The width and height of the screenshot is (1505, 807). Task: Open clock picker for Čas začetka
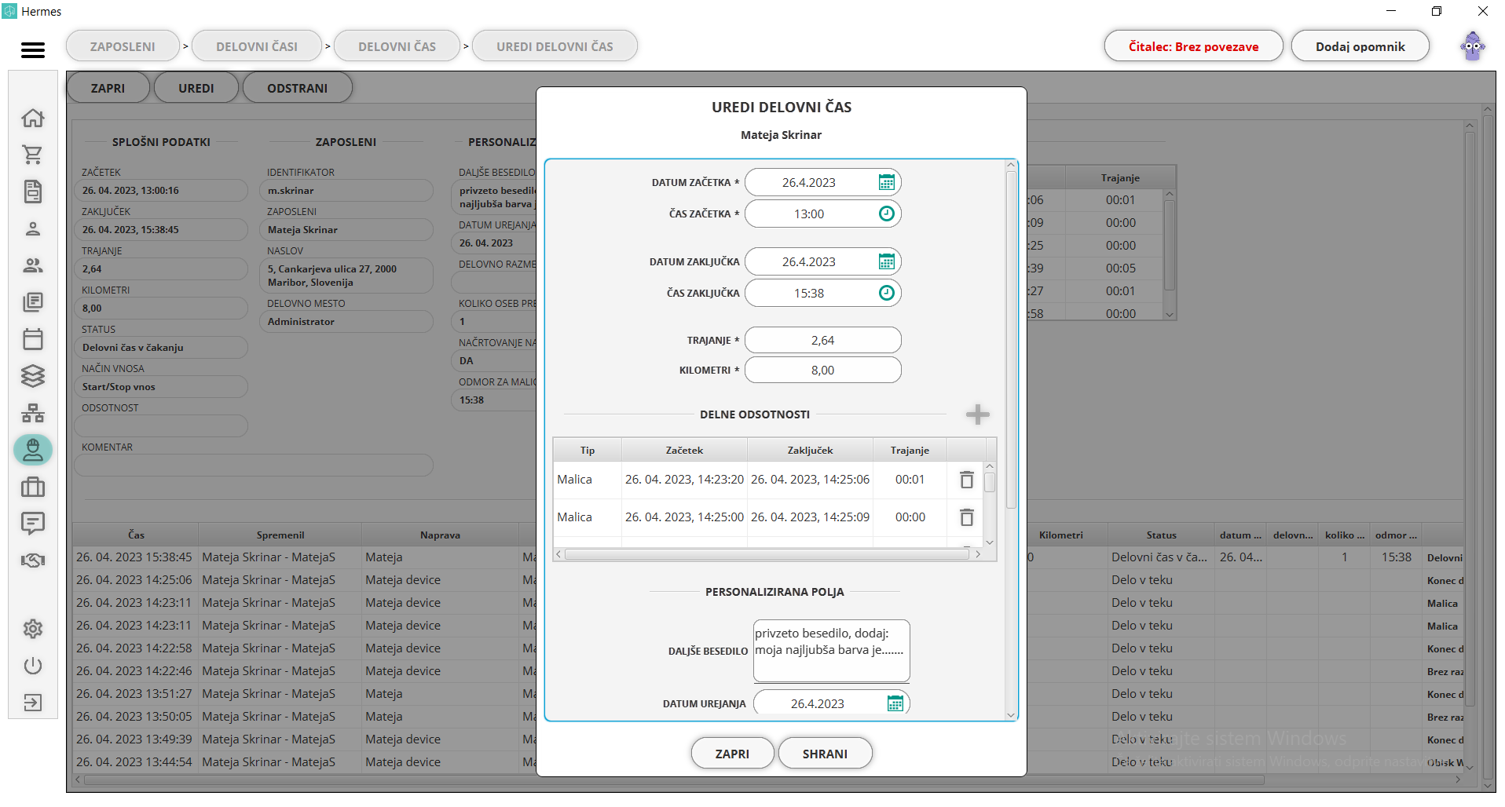[x=886, y=214]
